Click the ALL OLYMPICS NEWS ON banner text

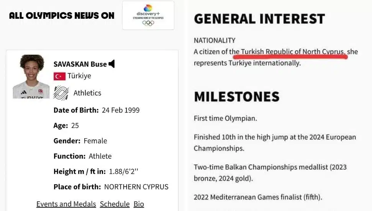[x=62, y=16]
